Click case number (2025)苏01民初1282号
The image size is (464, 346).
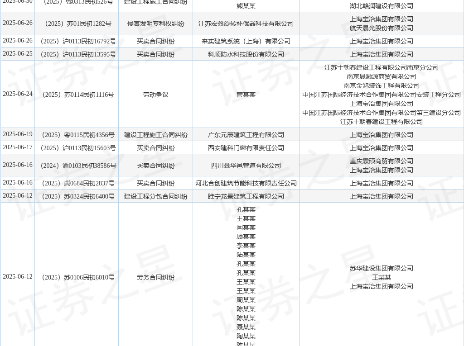click(x=77, y=24)
